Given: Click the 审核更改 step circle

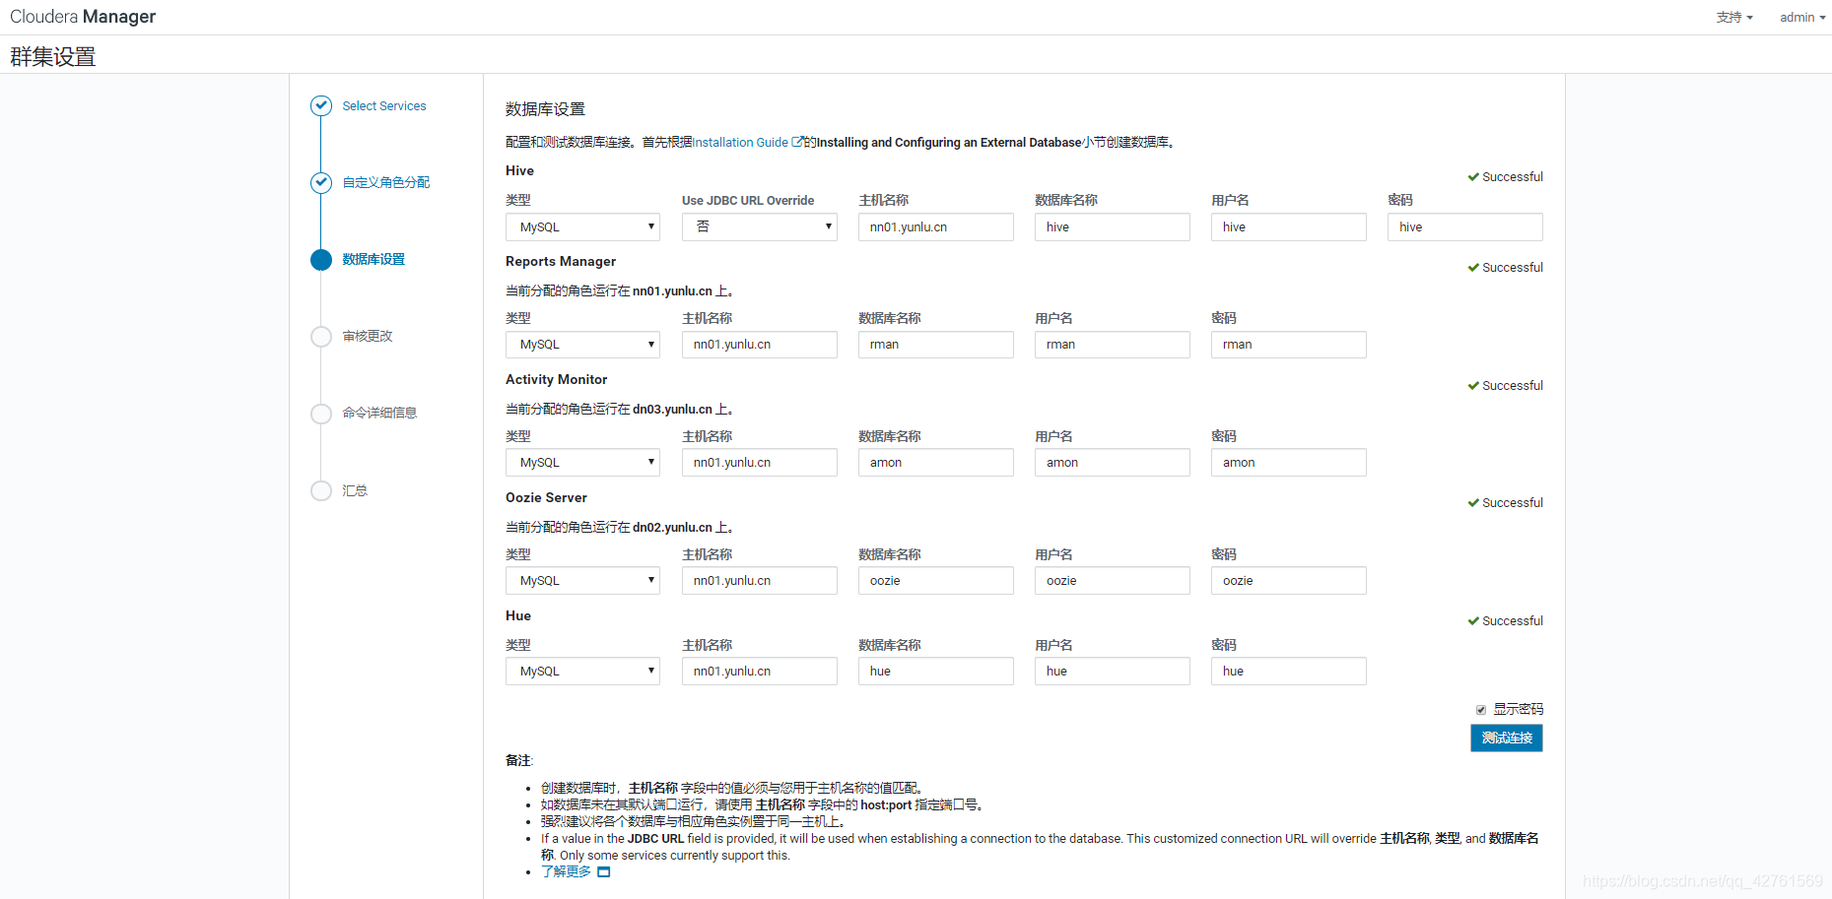Looking at the screenshot, I should 321,336.
